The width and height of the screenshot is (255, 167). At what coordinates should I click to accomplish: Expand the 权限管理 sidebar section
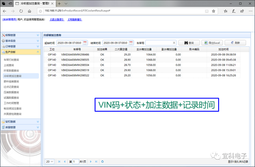point(21,35)
